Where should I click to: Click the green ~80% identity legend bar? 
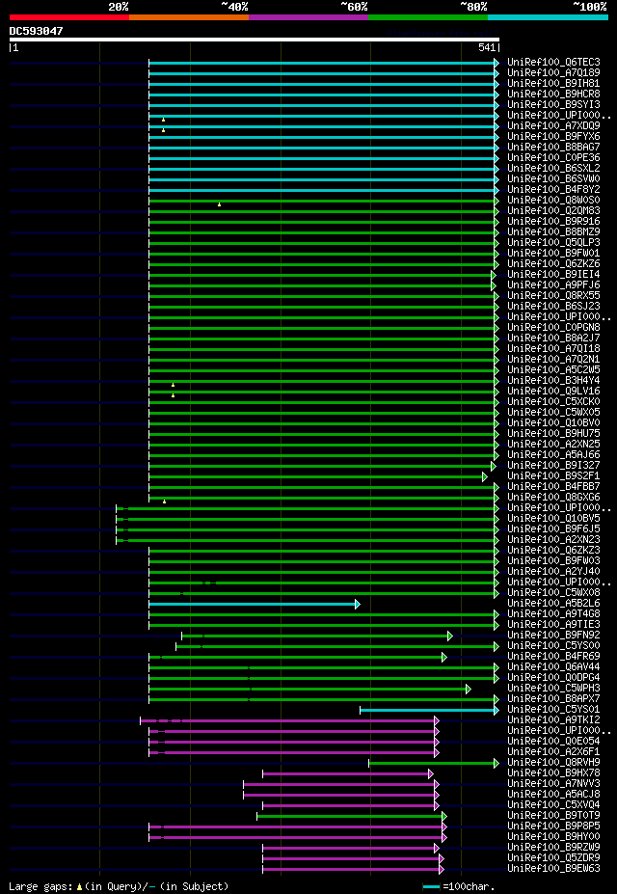(x=428, y=17)
